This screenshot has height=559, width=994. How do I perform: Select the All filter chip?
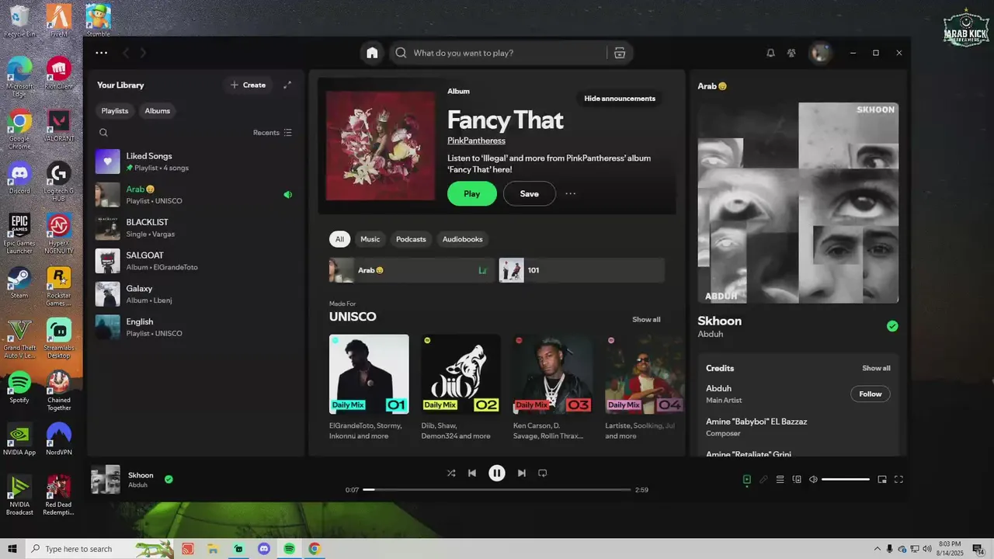click(x=339, y=239)
